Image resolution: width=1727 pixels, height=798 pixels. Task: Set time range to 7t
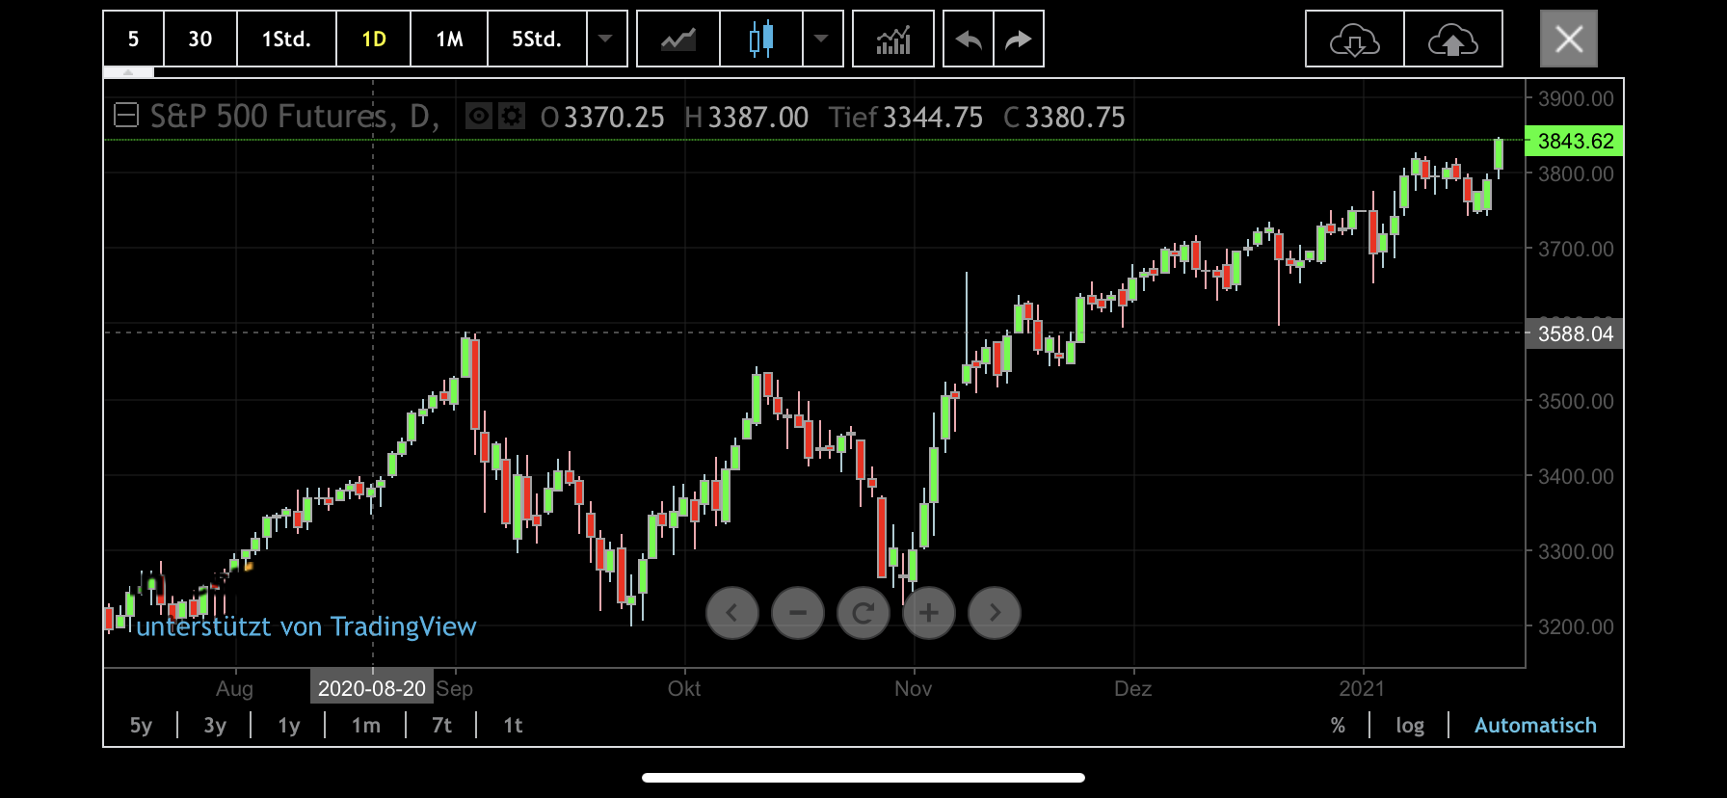point(441,725)
